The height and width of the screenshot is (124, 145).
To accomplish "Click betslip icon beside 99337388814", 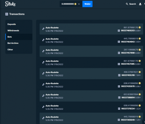I will coord(119,98).
